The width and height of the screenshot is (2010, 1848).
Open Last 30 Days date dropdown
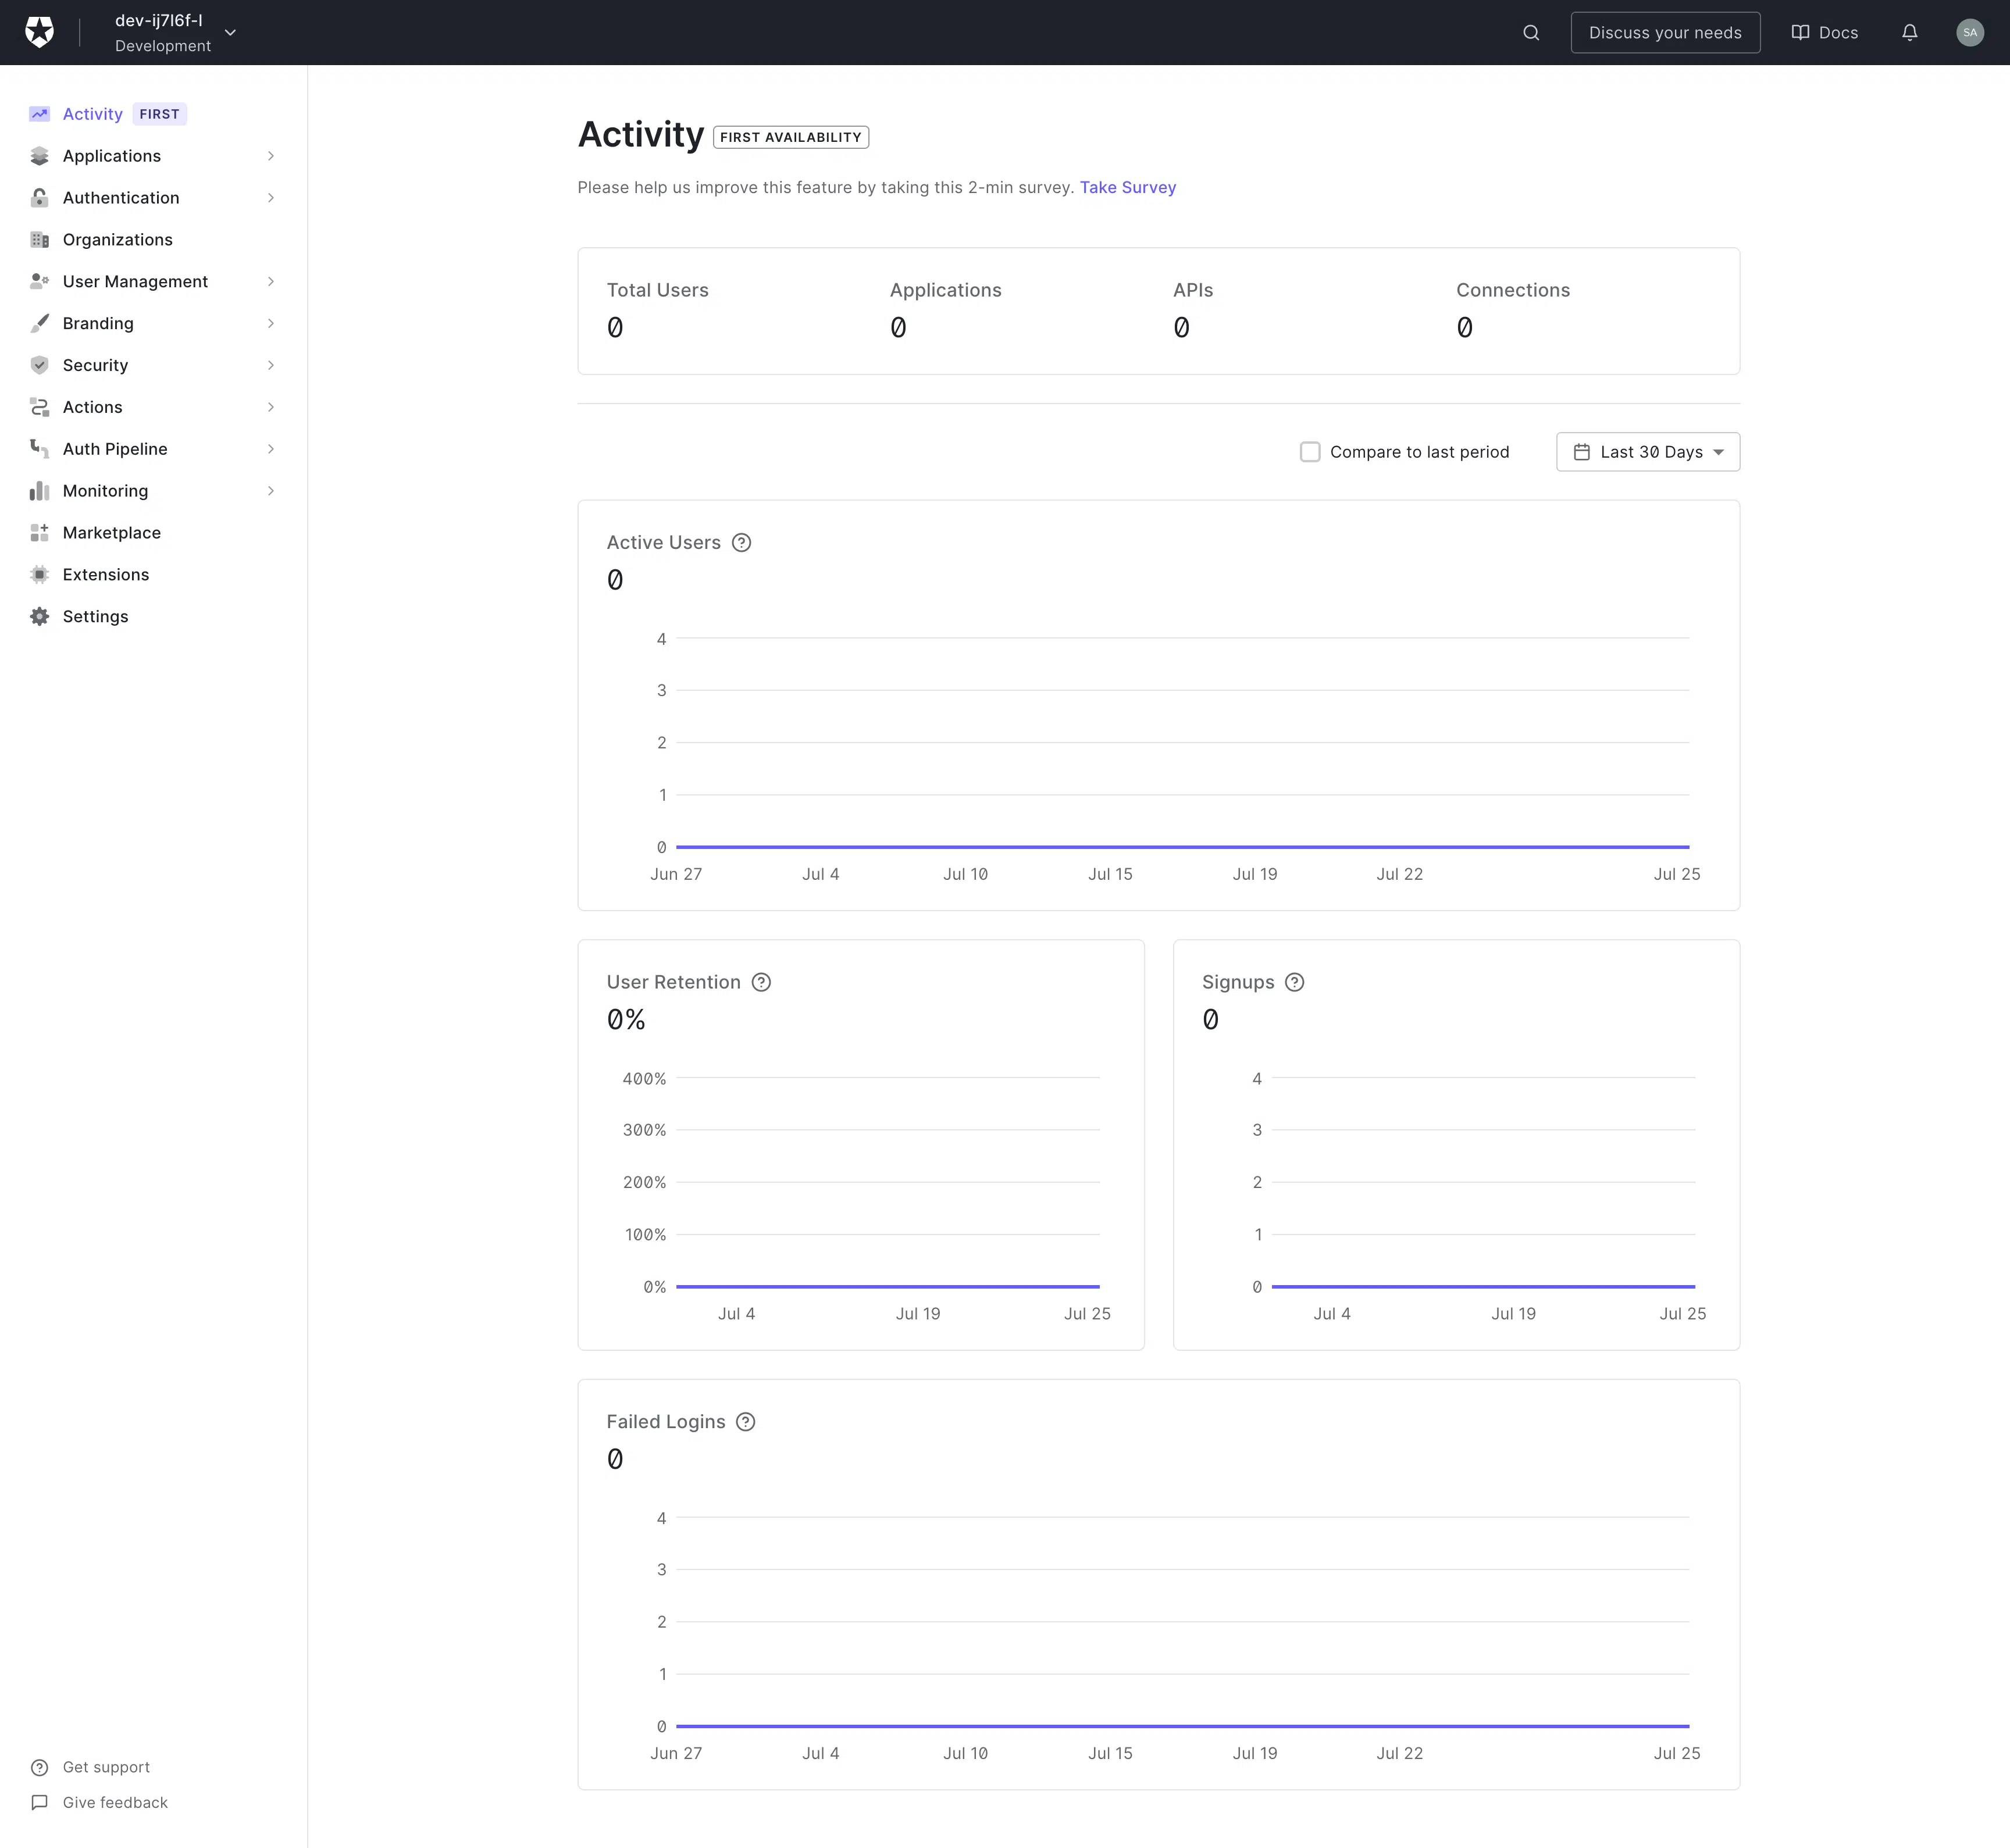(x=1647, y=452)
